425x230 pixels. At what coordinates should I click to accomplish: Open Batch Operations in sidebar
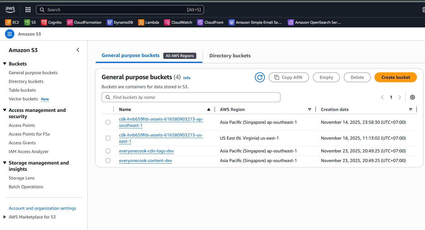26,187
